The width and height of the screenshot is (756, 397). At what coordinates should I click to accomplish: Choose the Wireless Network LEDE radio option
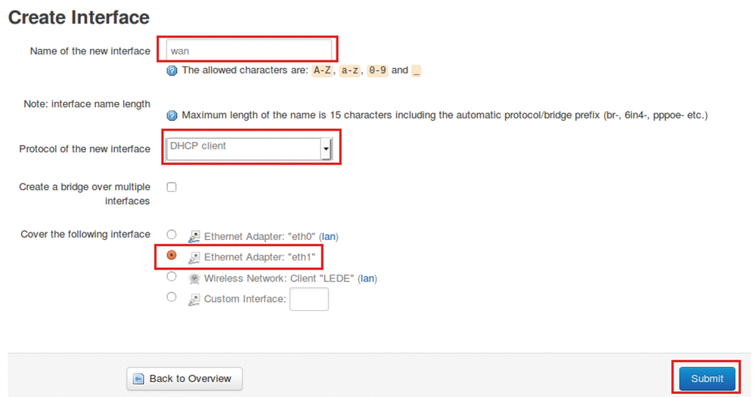[171, 276]
